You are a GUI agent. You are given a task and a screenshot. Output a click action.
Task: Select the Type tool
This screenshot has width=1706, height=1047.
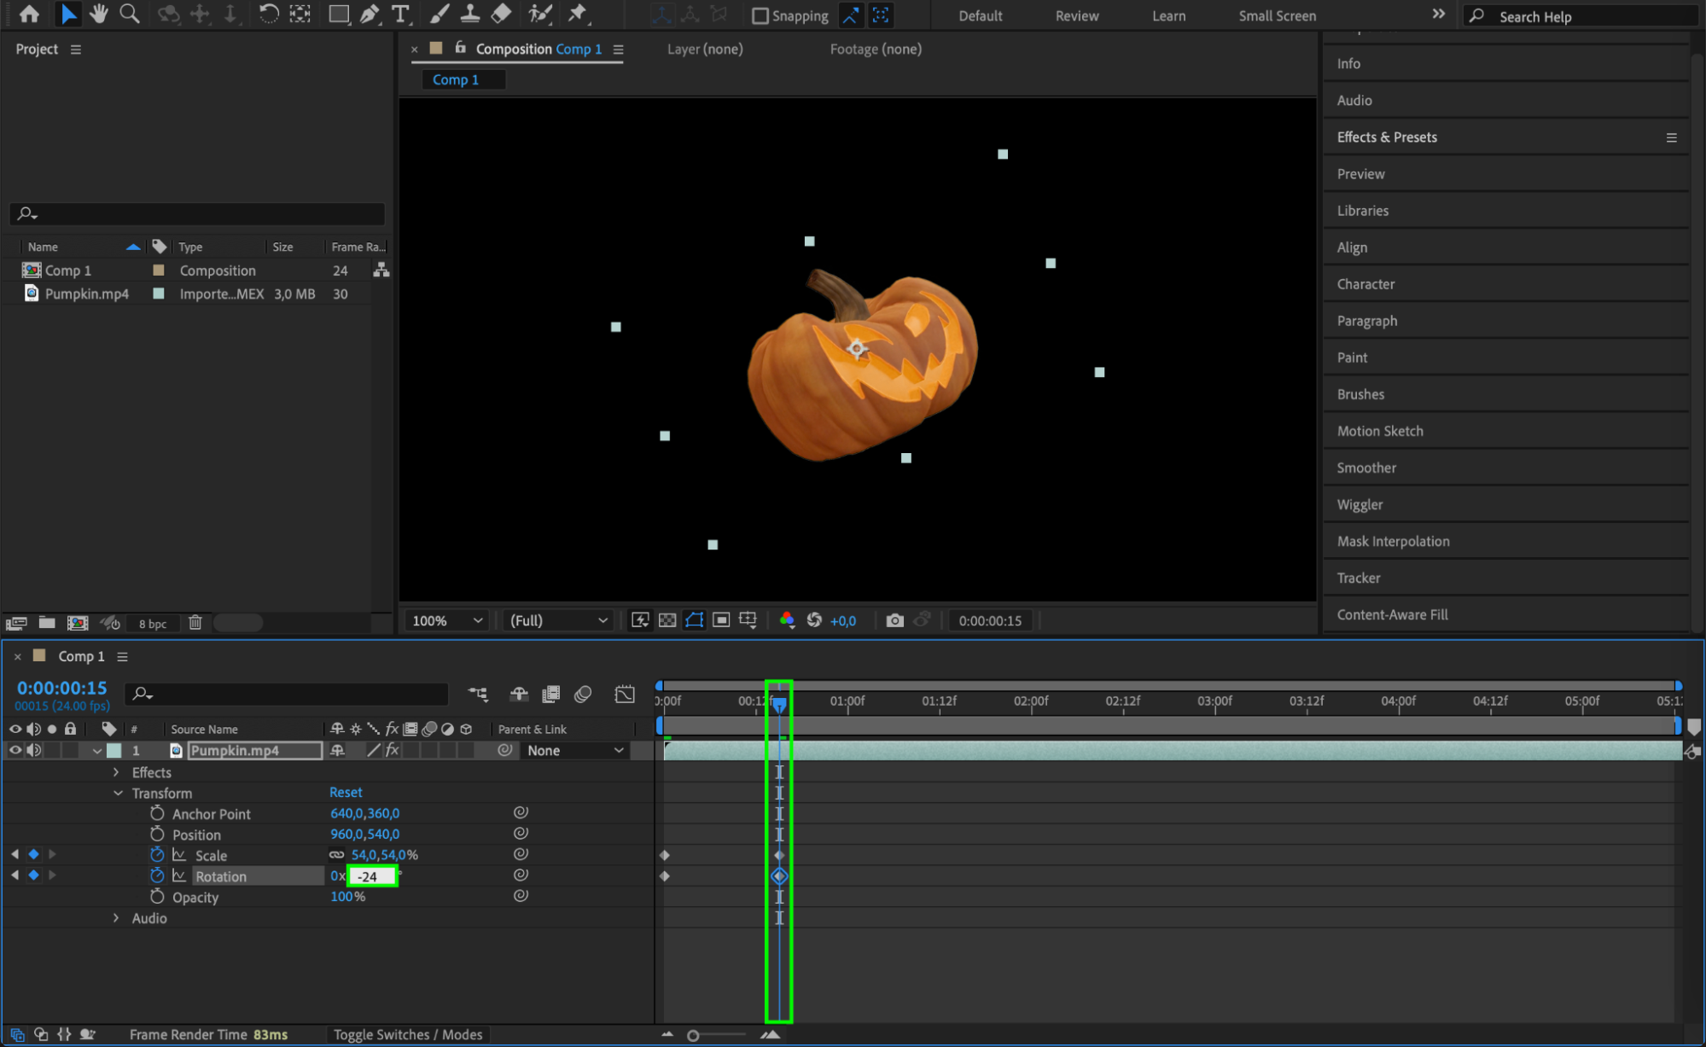(x=399, y=14)
